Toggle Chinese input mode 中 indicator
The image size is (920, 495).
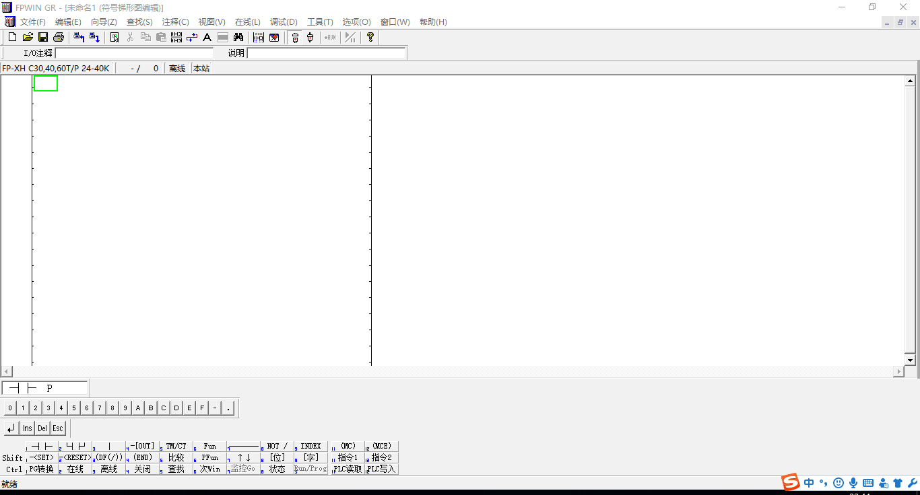[x=809, y=483]
